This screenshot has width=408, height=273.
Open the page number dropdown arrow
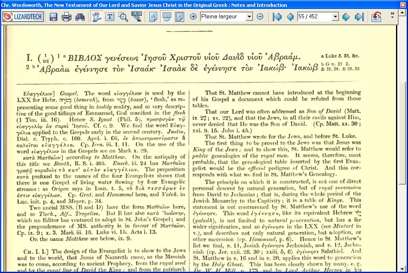335,17
